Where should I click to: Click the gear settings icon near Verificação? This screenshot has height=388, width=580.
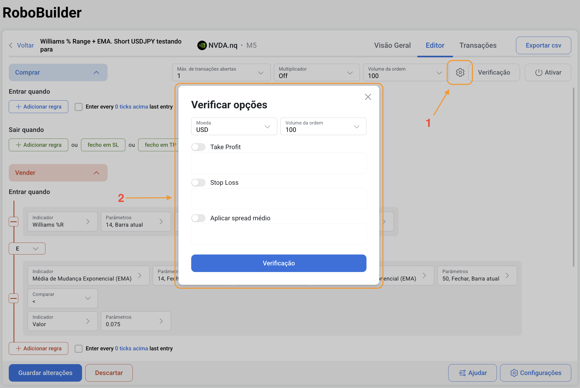(x=460, y=72)
